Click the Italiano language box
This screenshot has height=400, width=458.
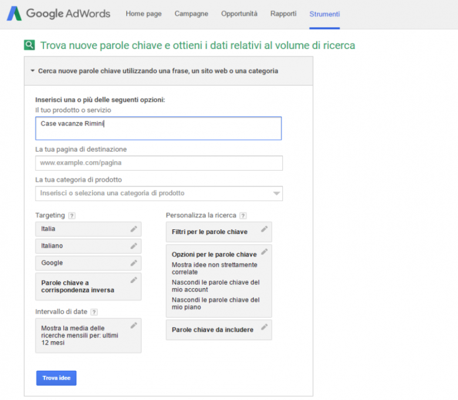tap(88, 246)
